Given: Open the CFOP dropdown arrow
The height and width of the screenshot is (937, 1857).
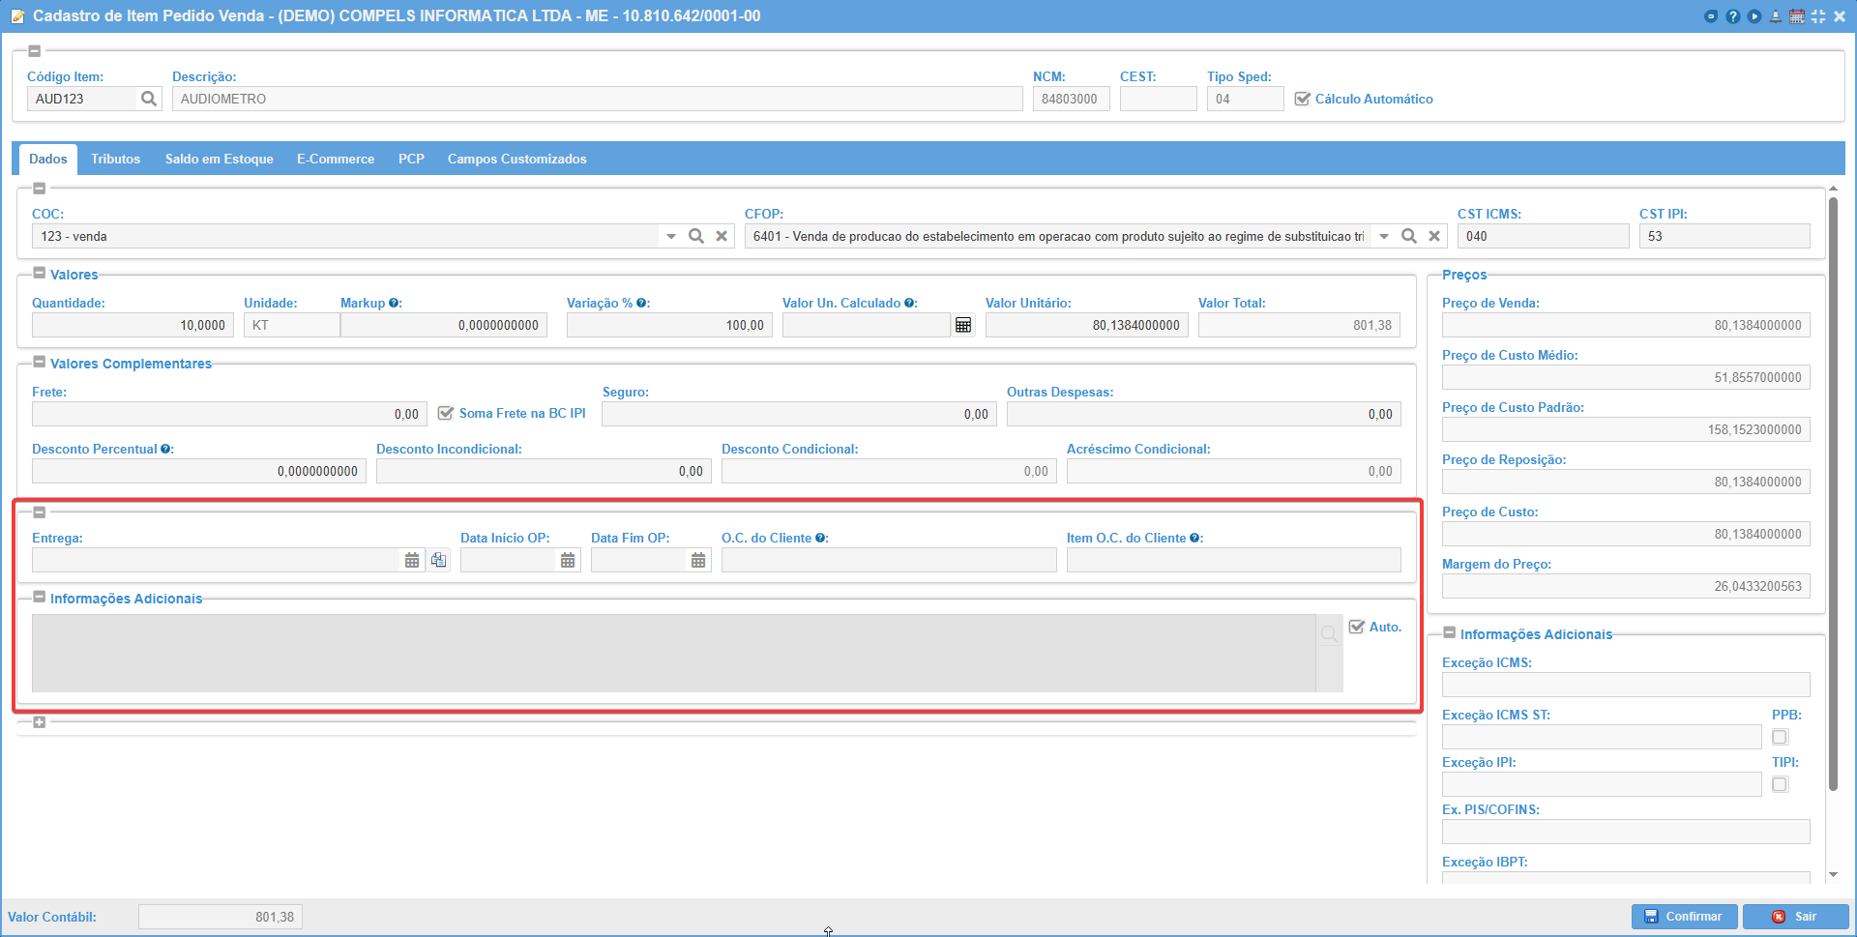Looking at the screenshot, I should point(1384,236).
